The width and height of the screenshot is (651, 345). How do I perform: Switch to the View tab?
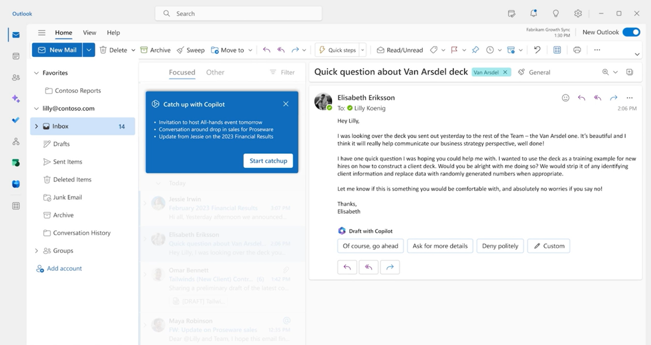click(89, 33)
